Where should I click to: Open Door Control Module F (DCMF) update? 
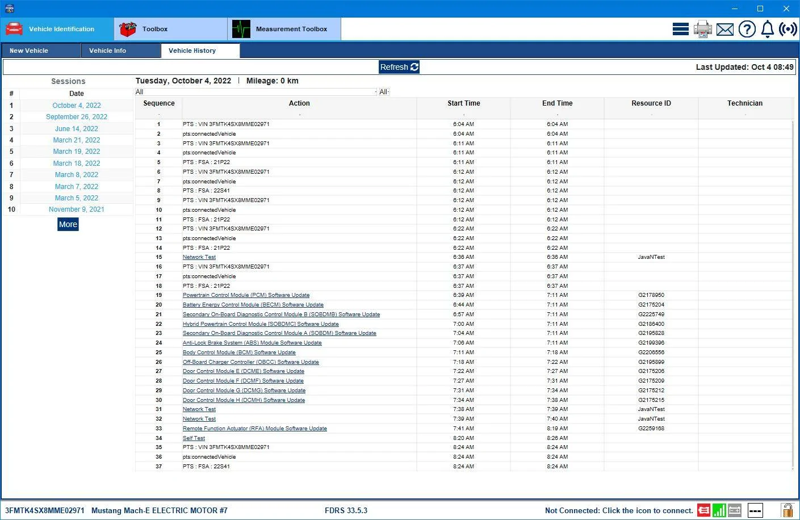pos(243,381)
